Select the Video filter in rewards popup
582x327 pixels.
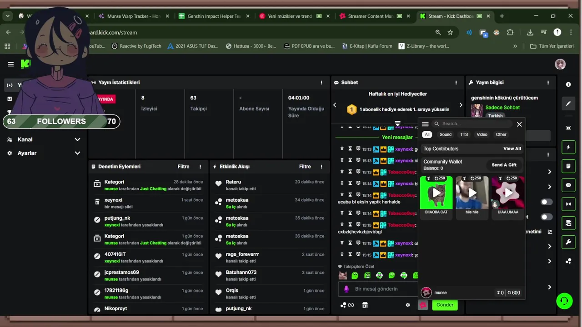482,134
